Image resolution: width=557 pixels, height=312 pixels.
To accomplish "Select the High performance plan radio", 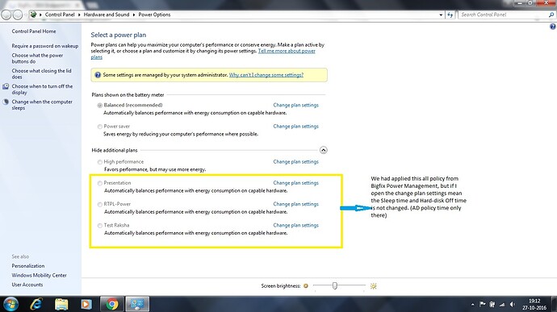I will pyautogui.click(x=100, y=162).
